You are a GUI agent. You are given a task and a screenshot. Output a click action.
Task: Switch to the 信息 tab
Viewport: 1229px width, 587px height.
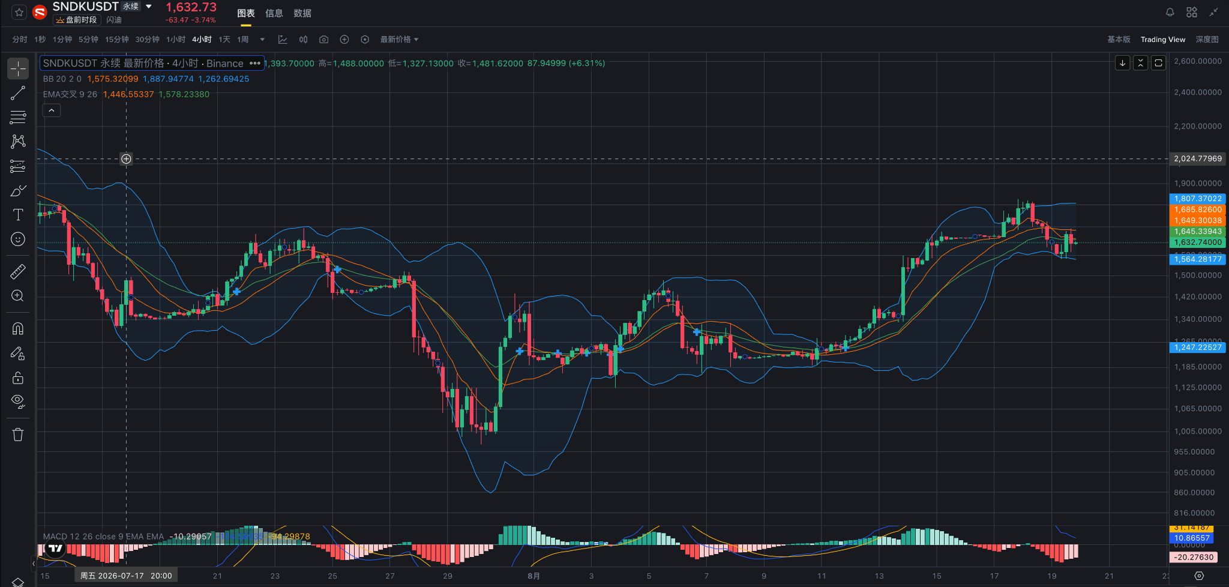click(274, 13)
